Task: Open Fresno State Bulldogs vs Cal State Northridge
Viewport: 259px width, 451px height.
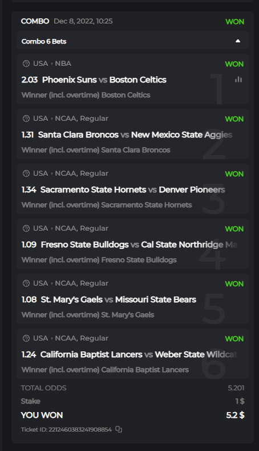Action: [139, 244]
